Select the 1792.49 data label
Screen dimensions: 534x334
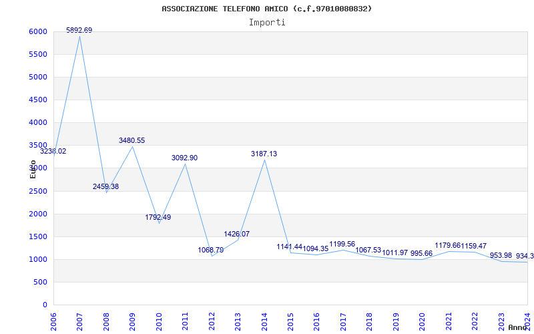pyautogui.click(x=158, y=218)
